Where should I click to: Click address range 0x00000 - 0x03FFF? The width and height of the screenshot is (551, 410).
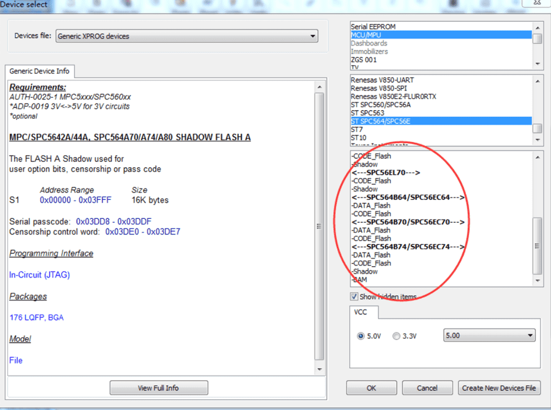pyautogui.click(x=76, y=200)
